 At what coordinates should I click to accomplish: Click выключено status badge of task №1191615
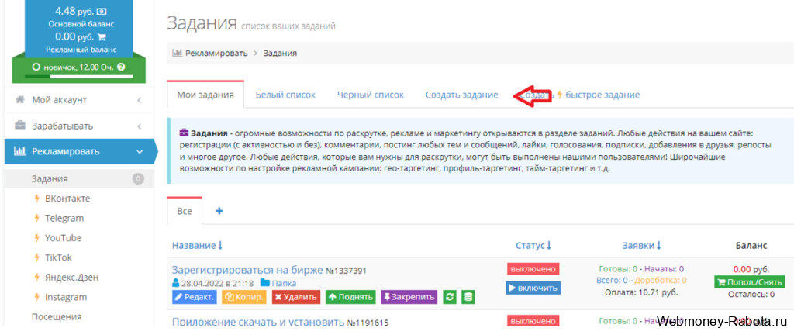(x=533, y=321)
